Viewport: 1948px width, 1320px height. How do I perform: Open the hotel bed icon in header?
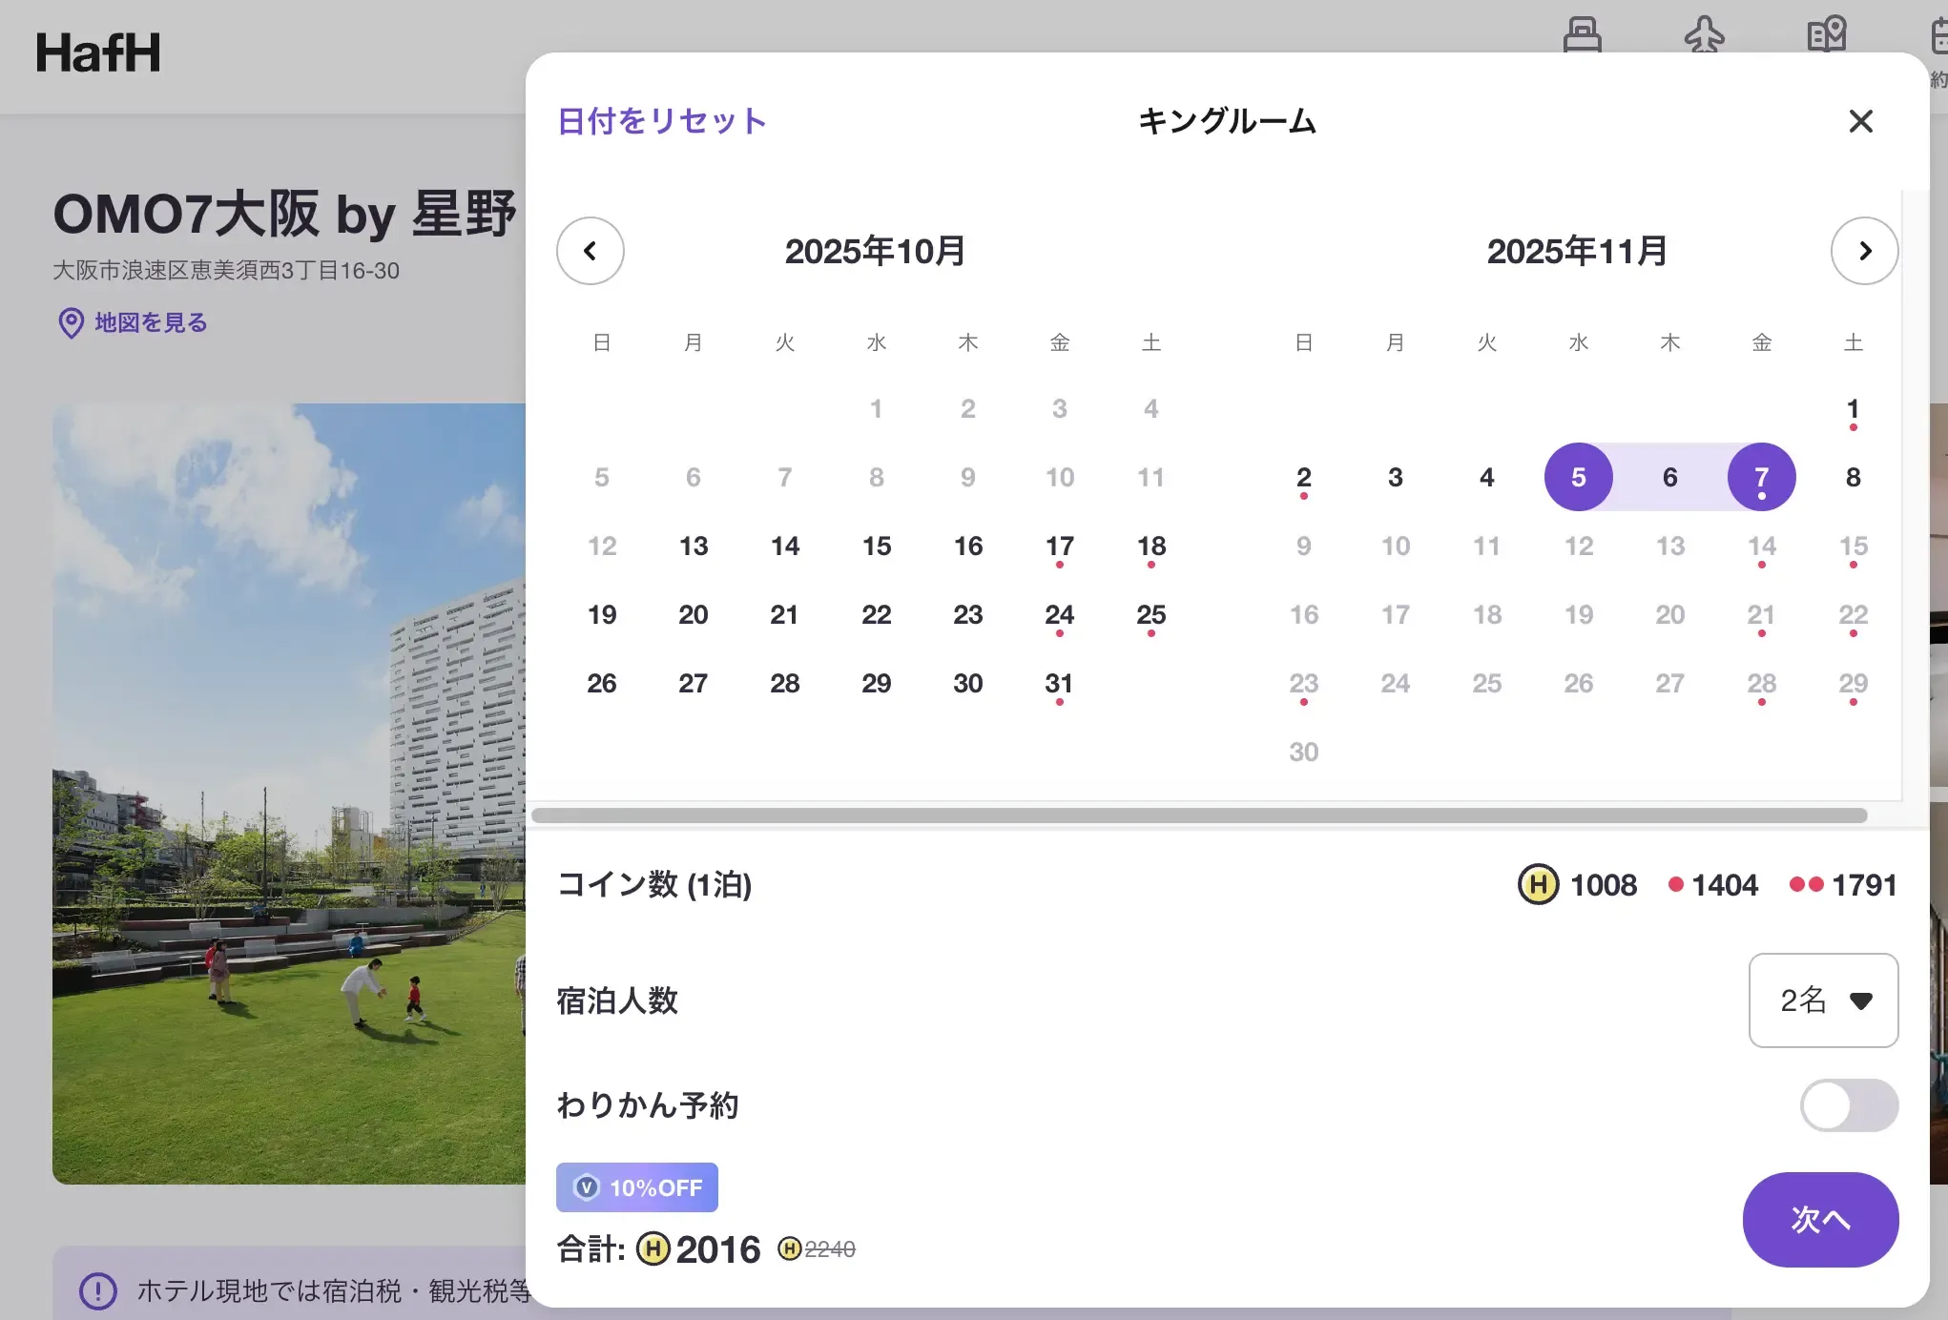[x=1582, y=34]
